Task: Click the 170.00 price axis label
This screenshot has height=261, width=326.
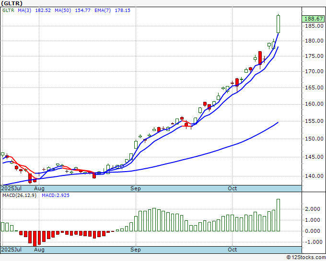Action: coord(314,72)
